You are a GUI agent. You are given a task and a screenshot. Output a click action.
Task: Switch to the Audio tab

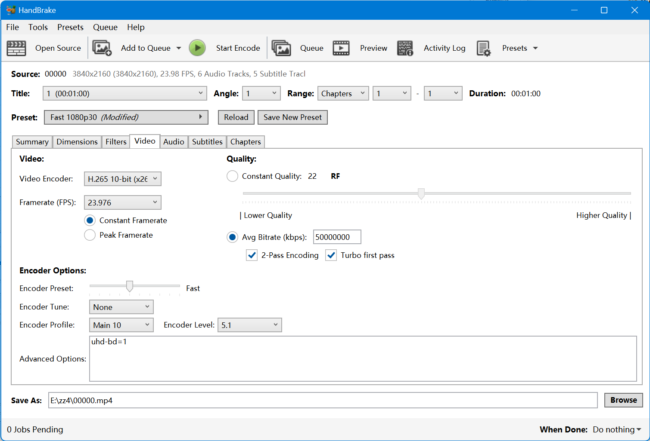[x=174, y=142]
